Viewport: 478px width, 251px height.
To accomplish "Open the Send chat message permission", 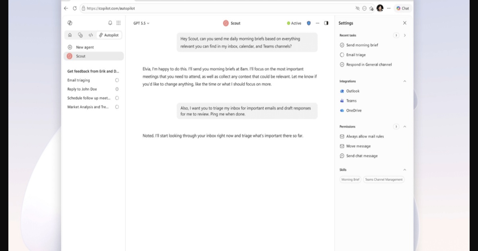I will 362,156.
